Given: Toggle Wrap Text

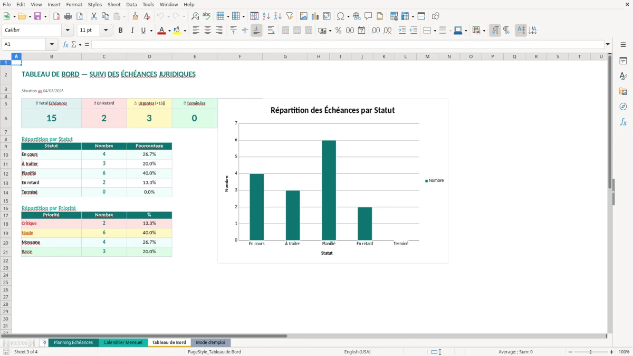Looking at the screenshot, I should [x=271, y=31].
